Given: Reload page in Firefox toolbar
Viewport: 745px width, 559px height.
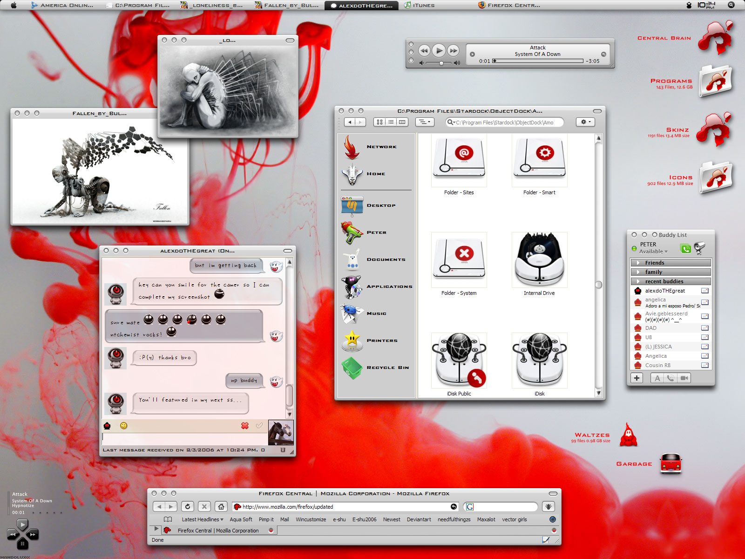Looking at the screenshot, I should click(x=188, y=506).
